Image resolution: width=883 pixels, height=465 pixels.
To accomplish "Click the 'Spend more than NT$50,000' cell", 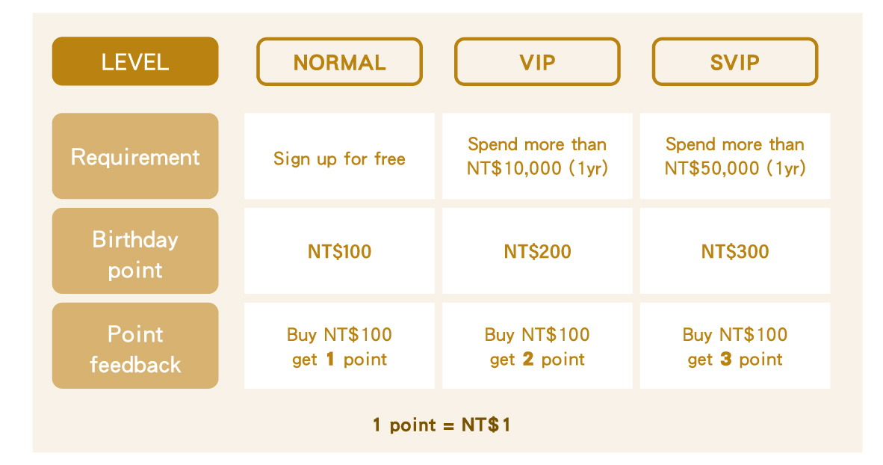I will 735,156.
